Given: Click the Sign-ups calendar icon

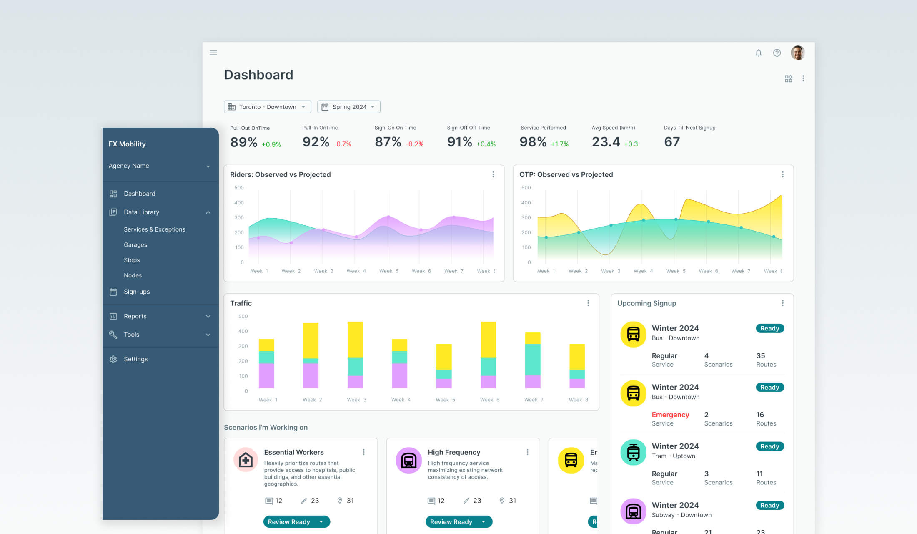Looking at the screenshot, I should tap(113, 292).
